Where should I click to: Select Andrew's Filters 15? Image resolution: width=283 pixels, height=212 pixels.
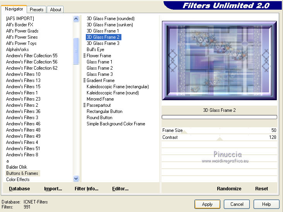point(23,87)
